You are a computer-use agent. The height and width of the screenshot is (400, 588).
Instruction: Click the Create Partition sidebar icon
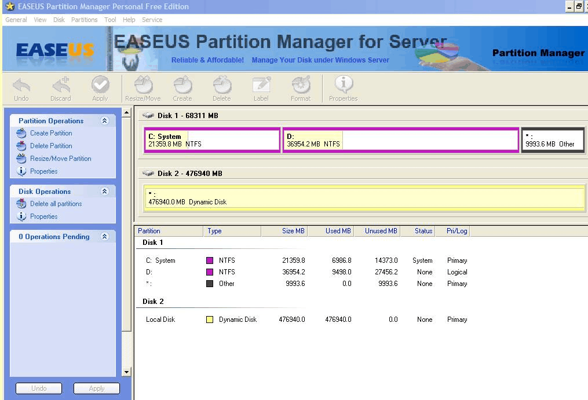[x=21, y=133]
